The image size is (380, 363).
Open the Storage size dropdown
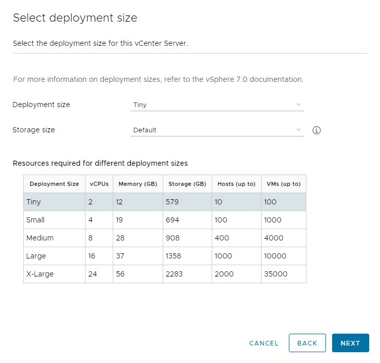(217, 130)
